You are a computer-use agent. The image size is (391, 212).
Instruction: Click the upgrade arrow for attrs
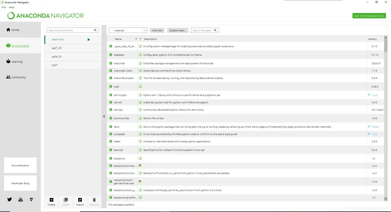point(369,127)
